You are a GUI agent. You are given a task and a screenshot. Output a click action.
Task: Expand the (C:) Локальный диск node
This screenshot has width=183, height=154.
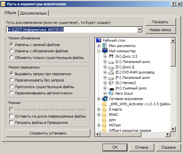(105, 62)
